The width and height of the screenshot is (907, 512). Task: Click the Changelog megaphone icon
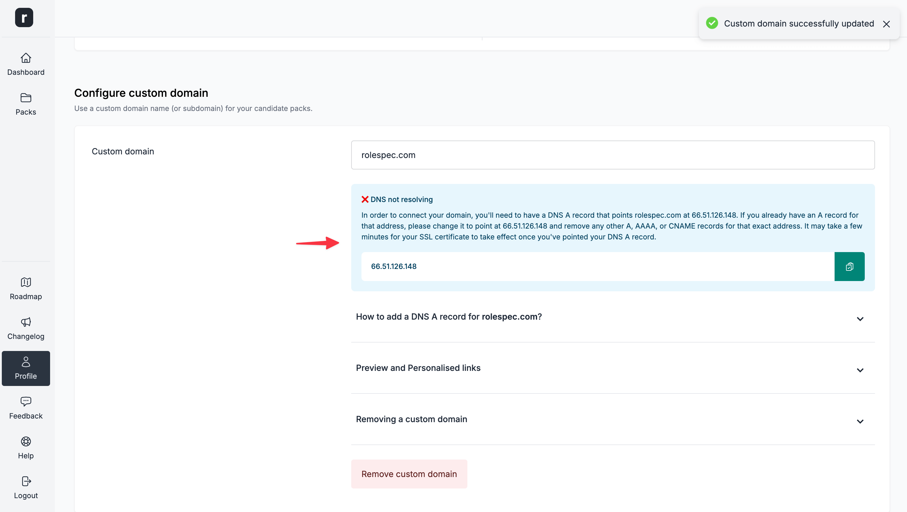(26, 322)
